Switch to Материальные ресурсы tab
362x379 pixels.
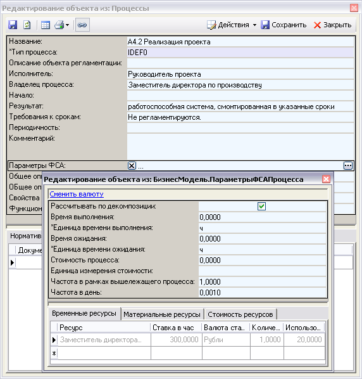click(x=162, y=314)
